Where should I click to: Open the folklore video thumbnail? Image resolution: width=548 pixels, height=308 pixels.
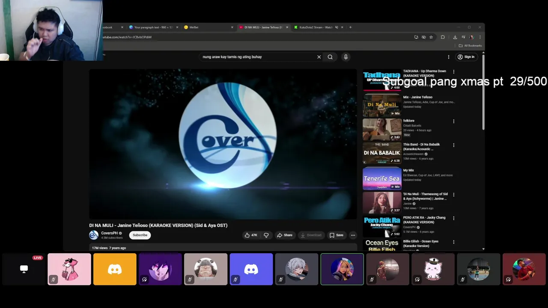pyautogui.click(x=382, y=129)
